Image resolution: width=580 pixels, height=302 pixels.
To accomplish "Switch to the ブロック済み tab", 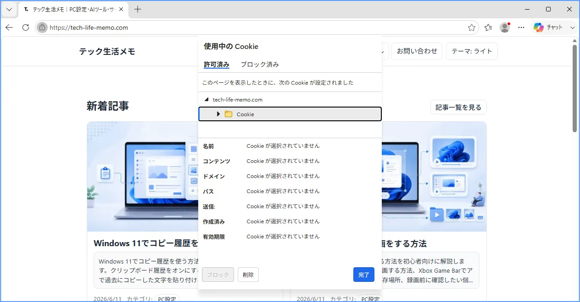I will coord(260,65).
